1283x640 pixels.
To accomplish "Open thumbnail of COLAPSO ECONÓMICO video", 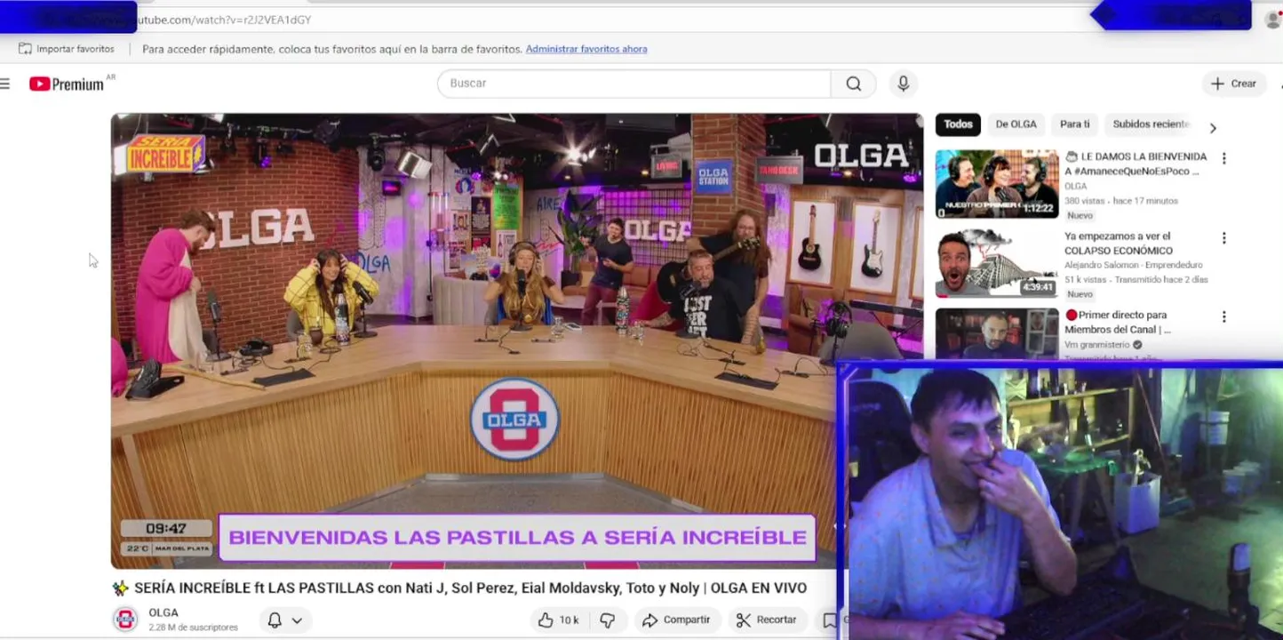I will pyautogui.click(x=997, y=263).
